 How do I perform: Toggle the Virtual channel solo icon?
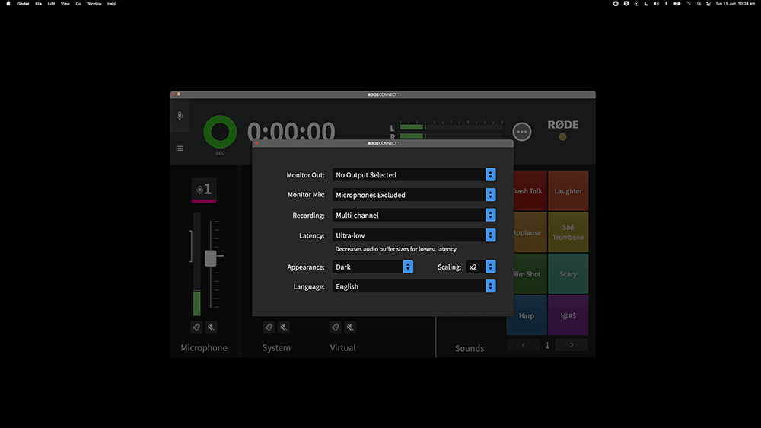click(x=335, y=327)
